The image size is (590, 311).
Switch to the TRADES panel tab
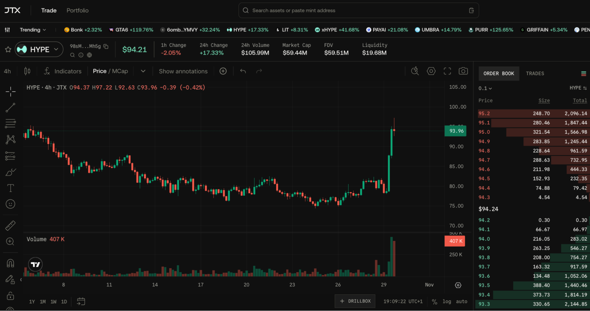pyautogui.click(x=535, y=73)
